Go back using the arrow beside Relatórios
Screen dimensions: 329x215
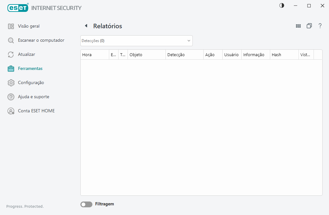coord(86,26)
